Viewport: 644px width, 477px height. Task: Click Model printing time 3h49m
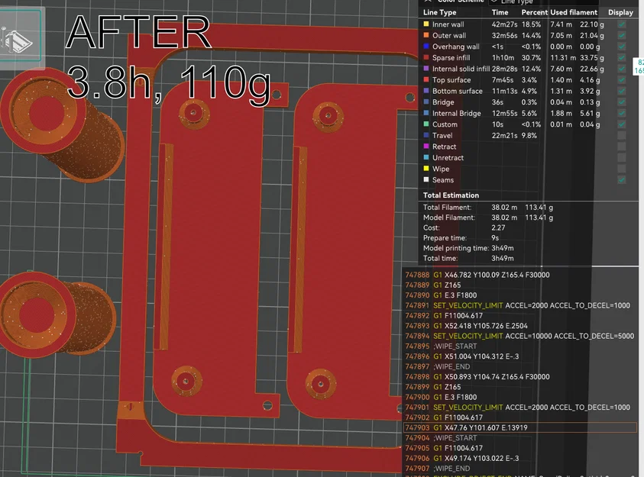[503, 249]
